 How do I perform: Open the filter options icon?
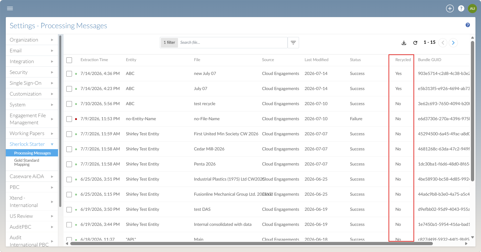click(x=293, y=43)
